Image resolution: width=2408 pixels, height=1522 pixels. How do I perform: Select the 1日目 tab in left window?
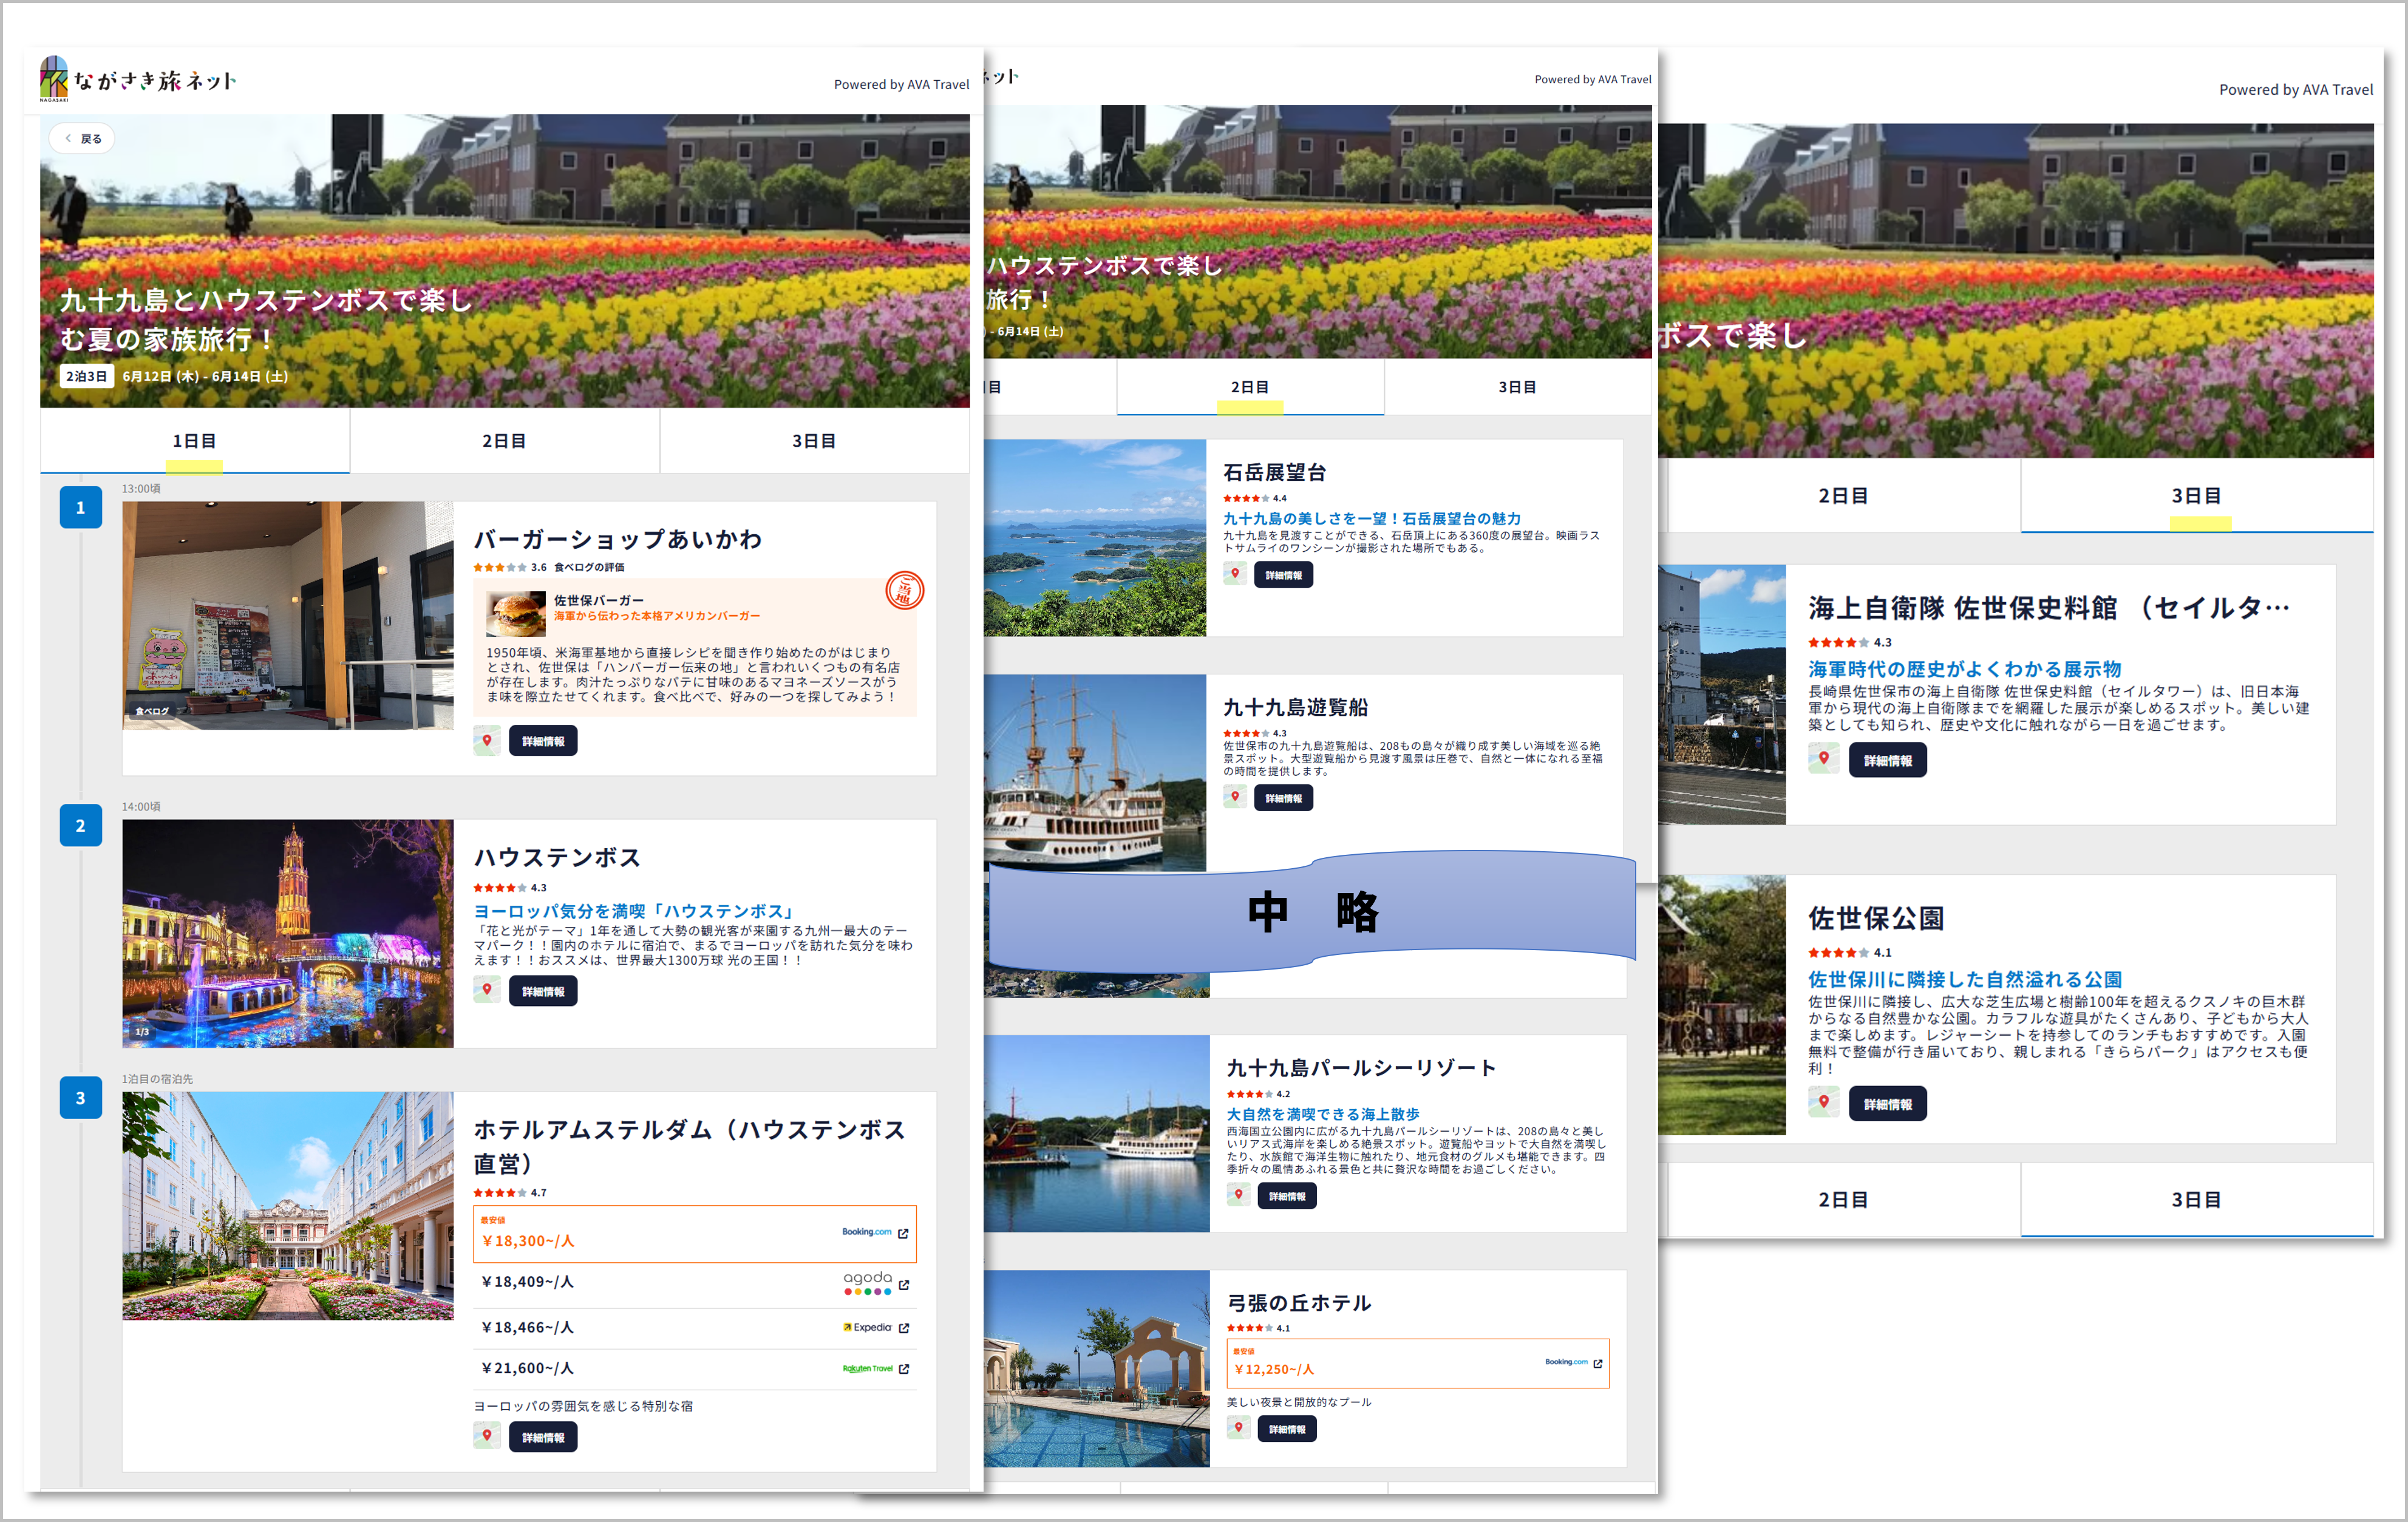point(195,441)
